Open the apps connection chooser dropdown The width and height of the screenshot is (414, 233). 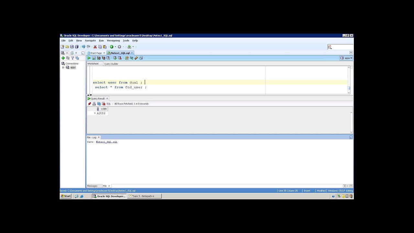346,58
